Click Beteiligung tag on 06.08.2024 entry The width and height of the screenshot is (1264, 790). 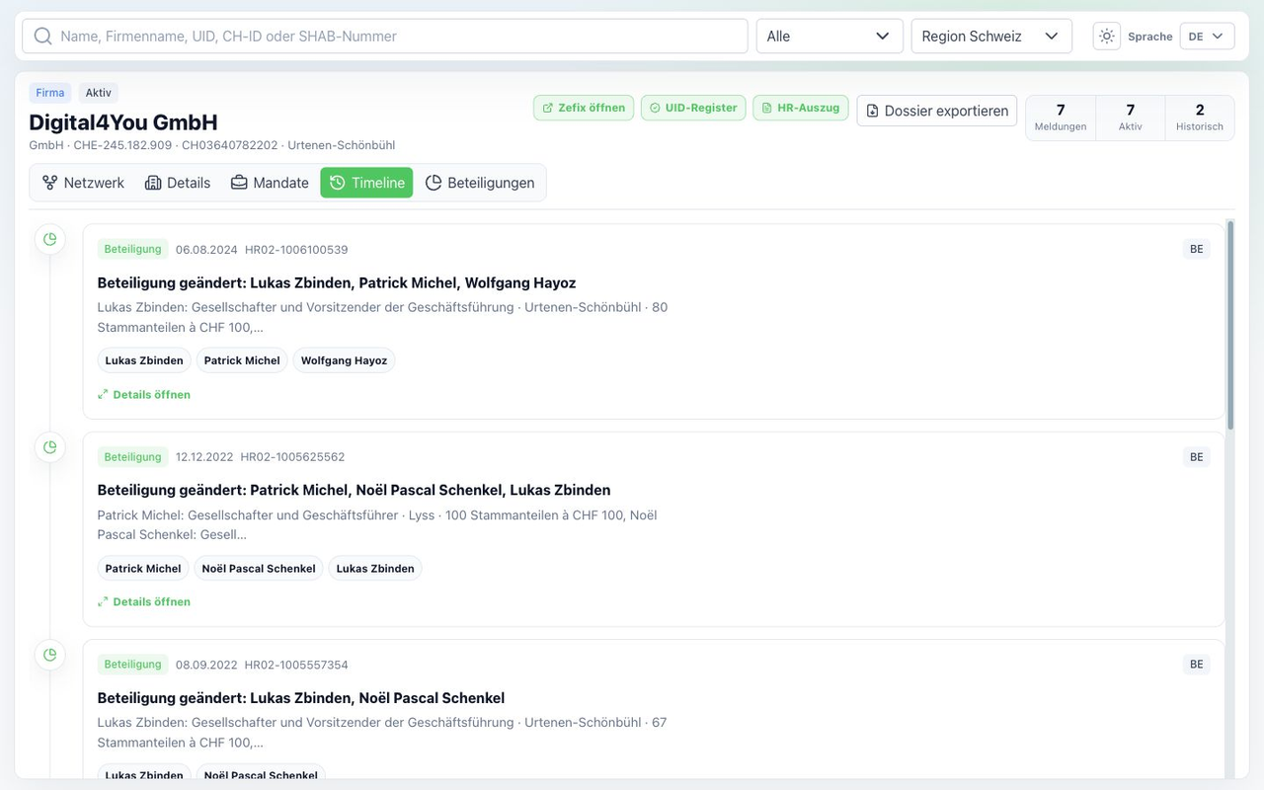point(132,249)
